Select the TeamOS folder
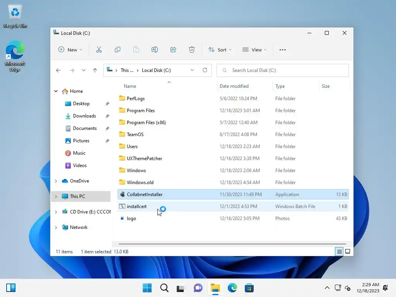 click(x=233, y=134)
